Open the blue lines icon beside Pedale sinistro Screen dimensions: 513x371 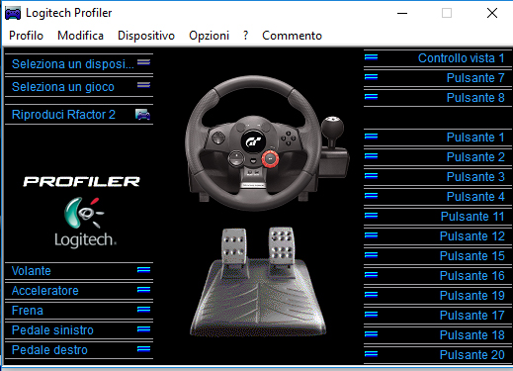coord(143,329)
